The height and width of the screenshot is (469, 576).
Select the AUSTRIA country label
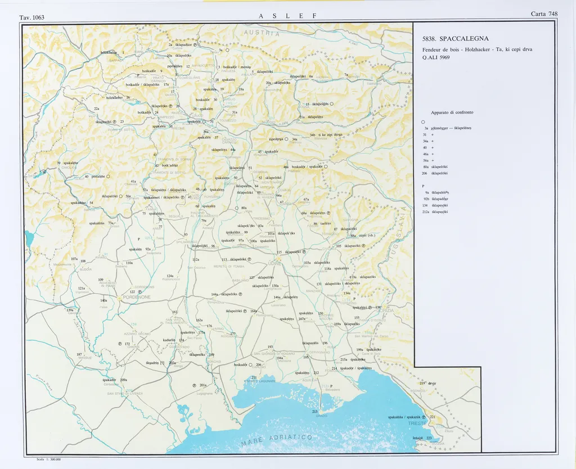click(x=259, y=33)
